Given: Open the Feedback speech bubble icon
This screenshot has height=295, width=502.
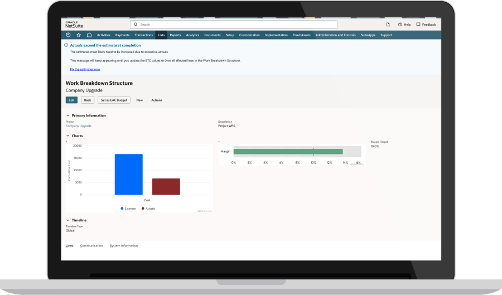Looking at the screenshot, I should pos(426,25).
